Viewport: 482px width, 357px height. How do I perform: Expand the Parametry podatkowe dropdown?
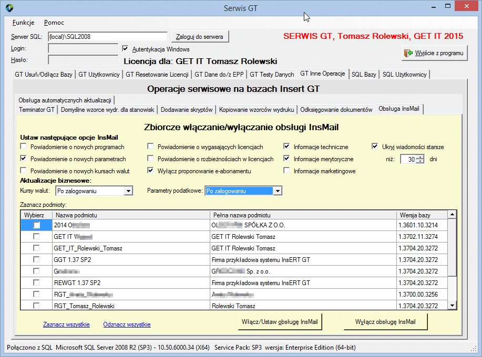[278, 191]
